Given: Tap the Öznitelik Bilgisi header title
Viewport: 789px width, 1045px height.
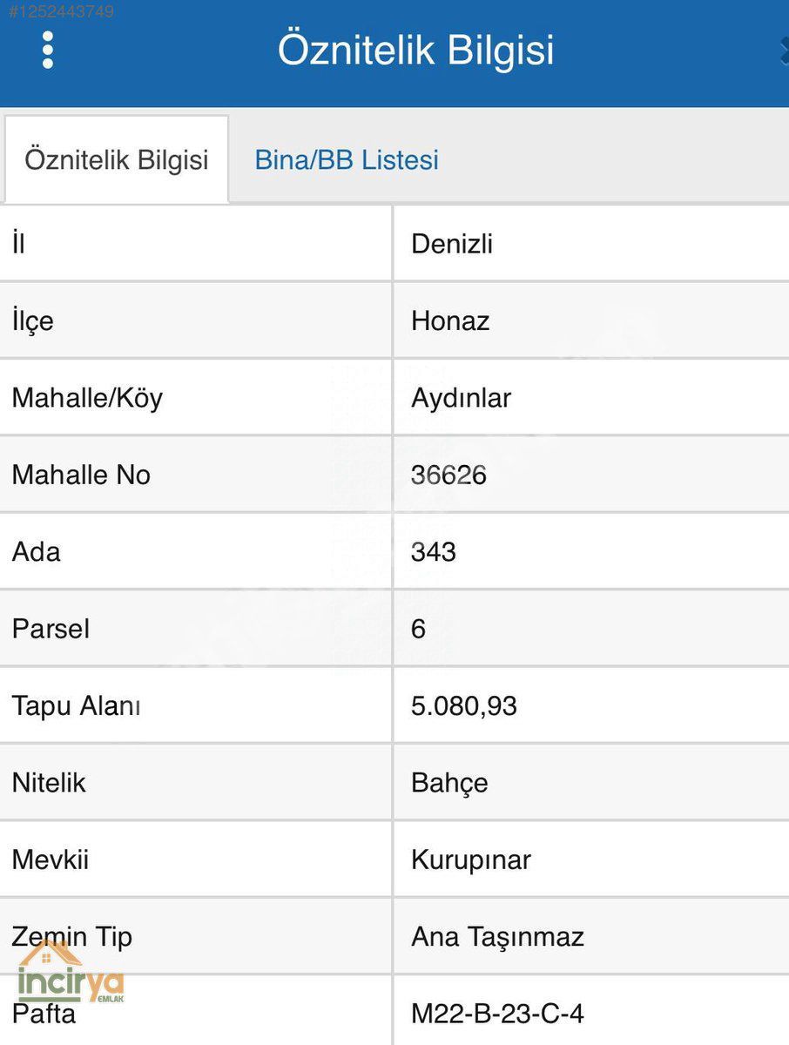Looking at the screenshot, I should click(415, 50).
